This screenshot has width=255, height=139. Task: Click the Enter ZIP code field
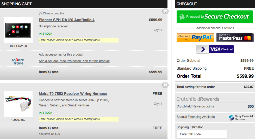202,134
